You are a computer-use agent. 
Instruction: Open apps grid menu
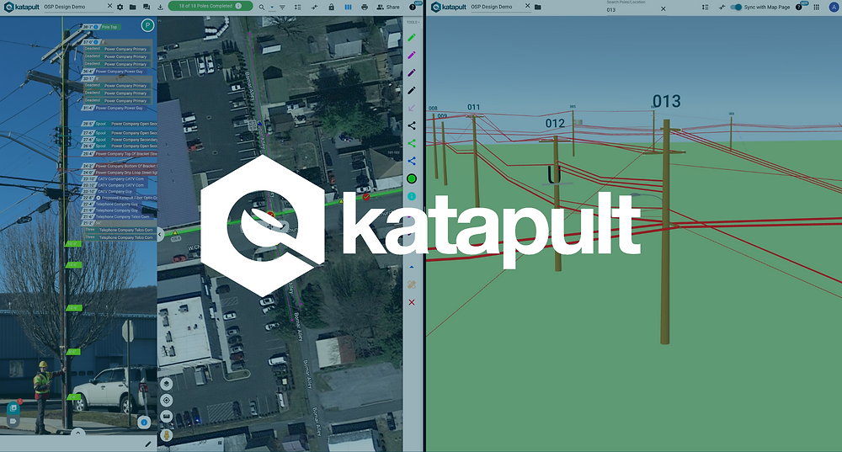816,7
